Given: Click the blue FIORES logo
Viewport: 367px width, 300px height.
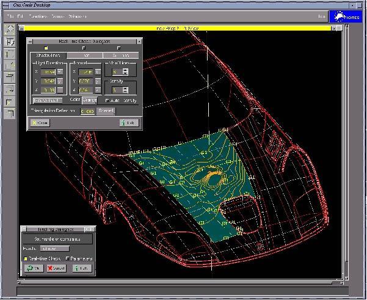Looking at the screenshot, I should tap(346, 16).
